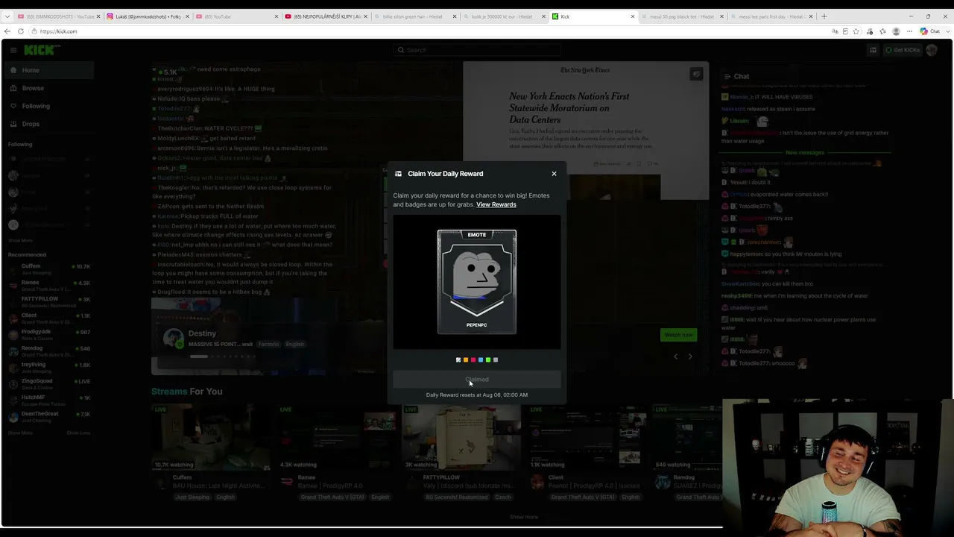
Task: Focus the Kick search field
Action: pyautogui.click(x=477, y=50)
